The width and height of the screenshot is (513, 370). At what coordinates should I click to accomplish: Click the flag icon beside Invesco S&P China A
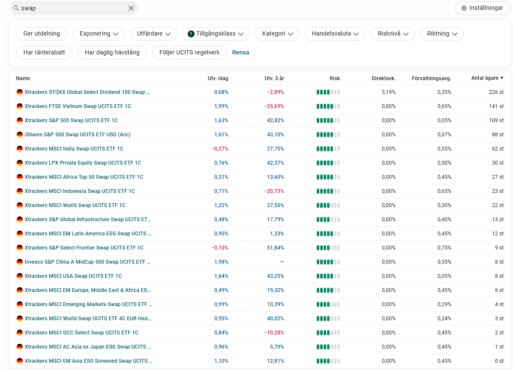(19, 262)
